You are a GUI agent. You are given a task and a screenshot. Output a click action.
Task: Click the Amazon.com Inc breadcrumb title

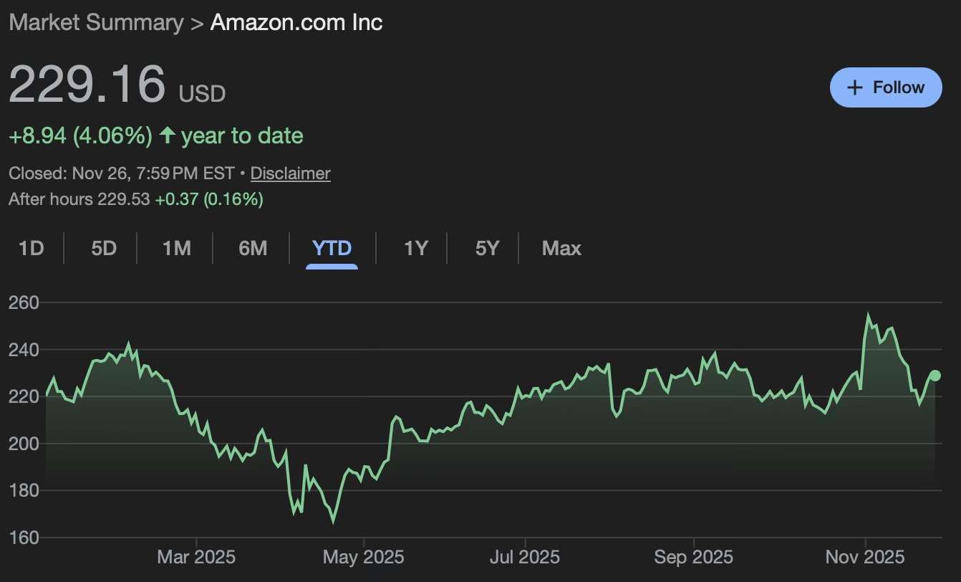coord(296,22)
